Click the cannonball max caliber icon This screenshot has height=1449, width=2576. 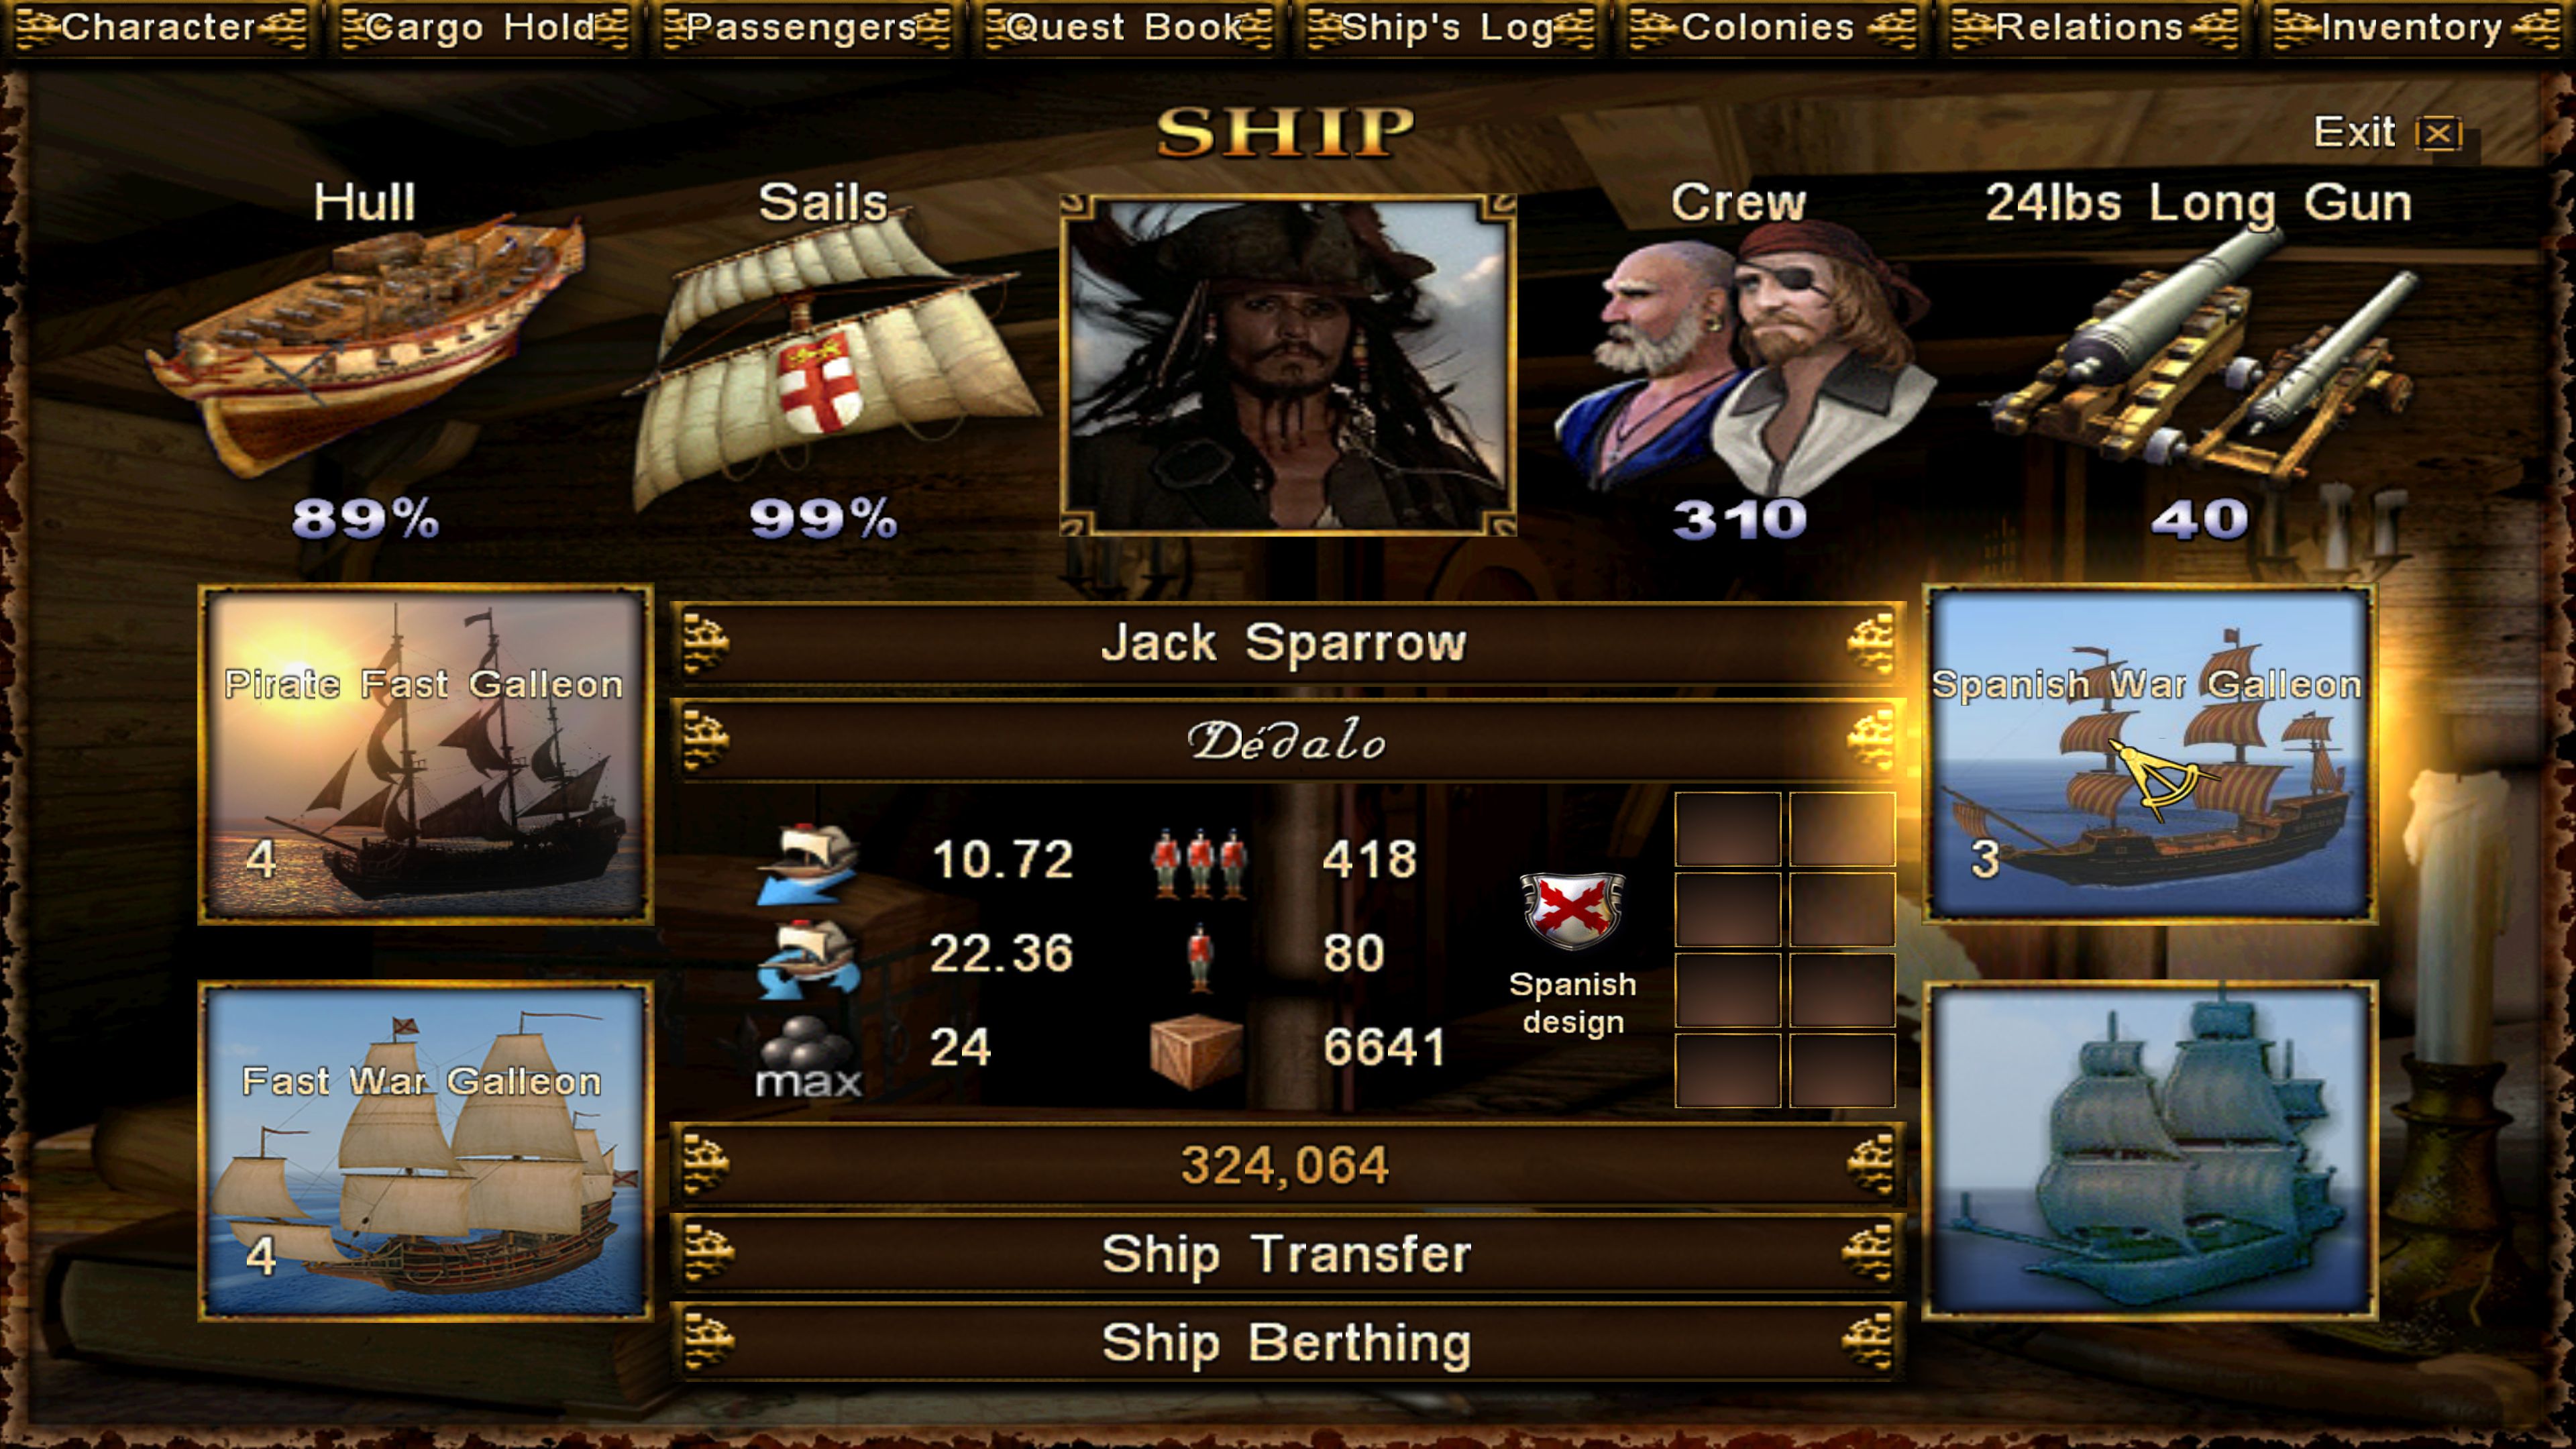tap(806, 1057)
